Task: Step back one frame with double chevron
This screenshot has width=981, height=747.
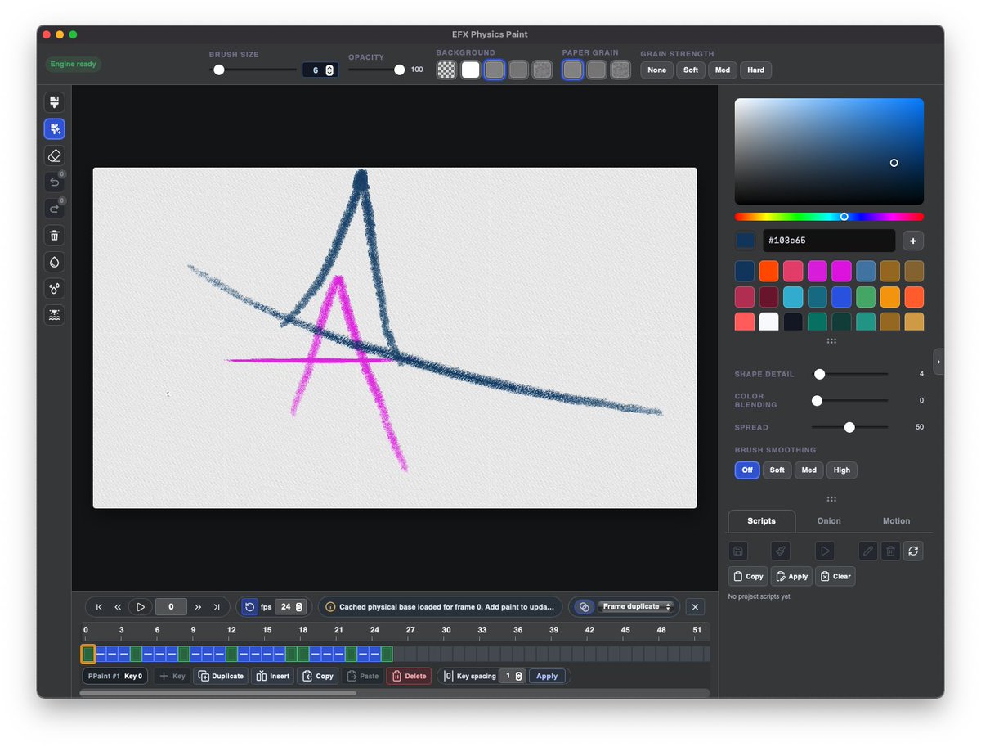Action: pos(118,607)
